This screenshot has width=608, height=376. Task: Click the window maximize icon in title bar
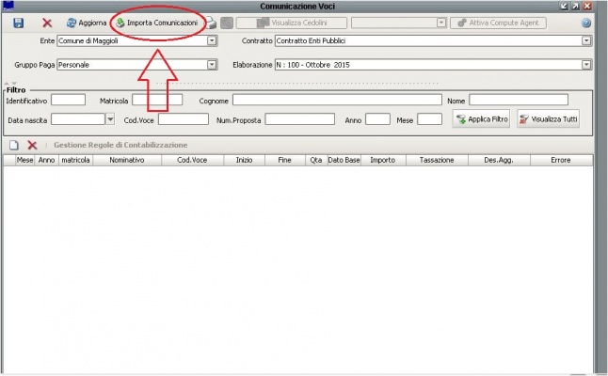coord(576,7)
